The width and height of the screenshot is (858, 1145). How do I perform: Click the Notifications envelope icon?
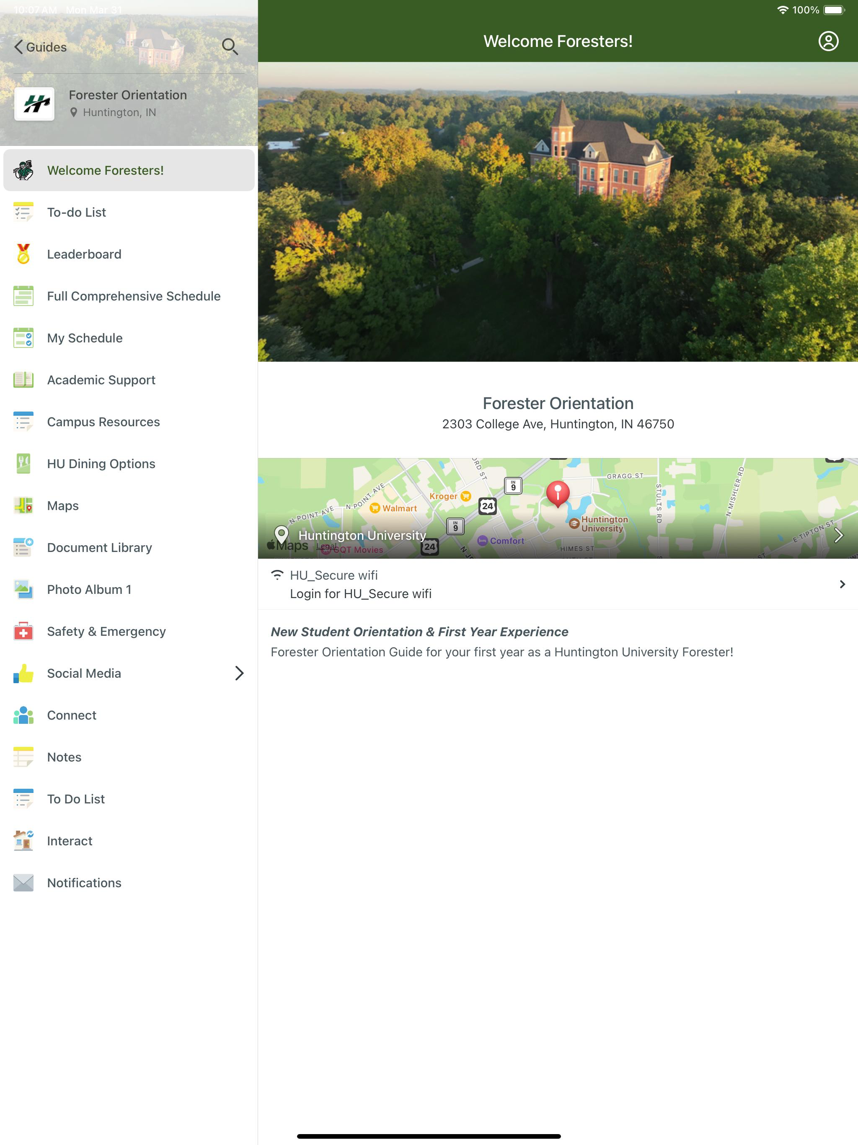tap(23, 883)
